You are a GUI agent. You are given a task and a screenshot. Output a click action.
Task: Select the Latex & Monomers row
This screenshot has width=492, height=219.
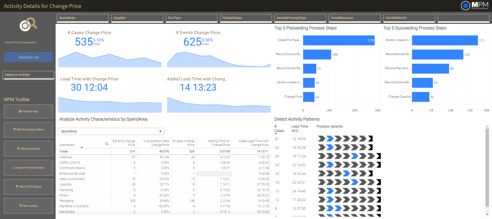(x=164, y=179)
